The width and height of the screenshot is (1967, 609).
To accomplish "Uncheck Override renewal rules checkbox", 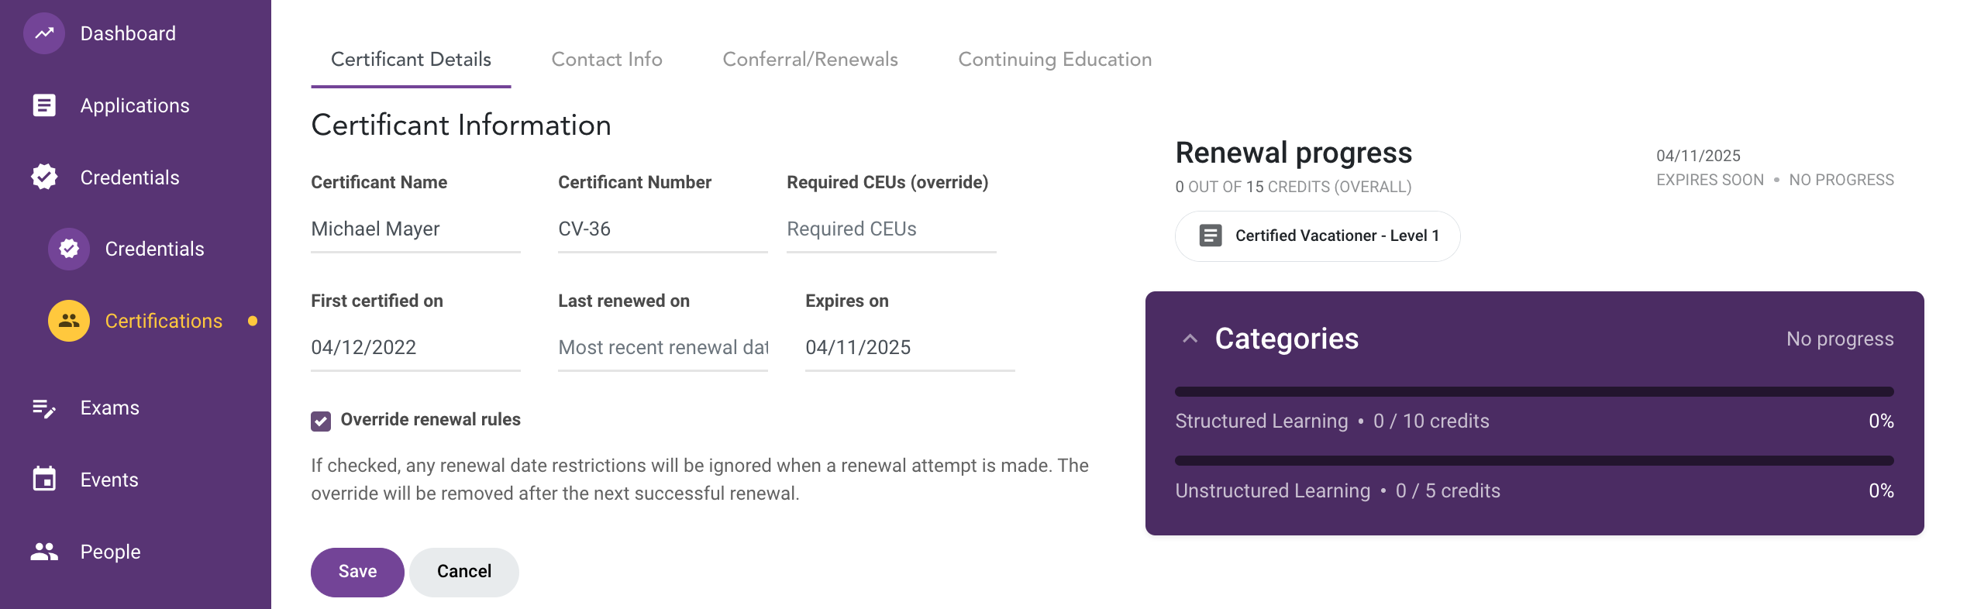I will click(321, 421).
